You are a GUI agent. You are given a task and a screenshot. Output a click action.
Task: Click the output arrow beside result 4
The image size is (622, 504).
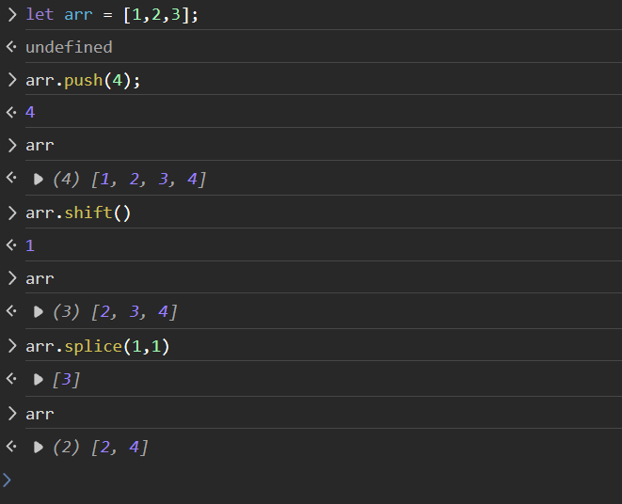(x=11, y=113)
